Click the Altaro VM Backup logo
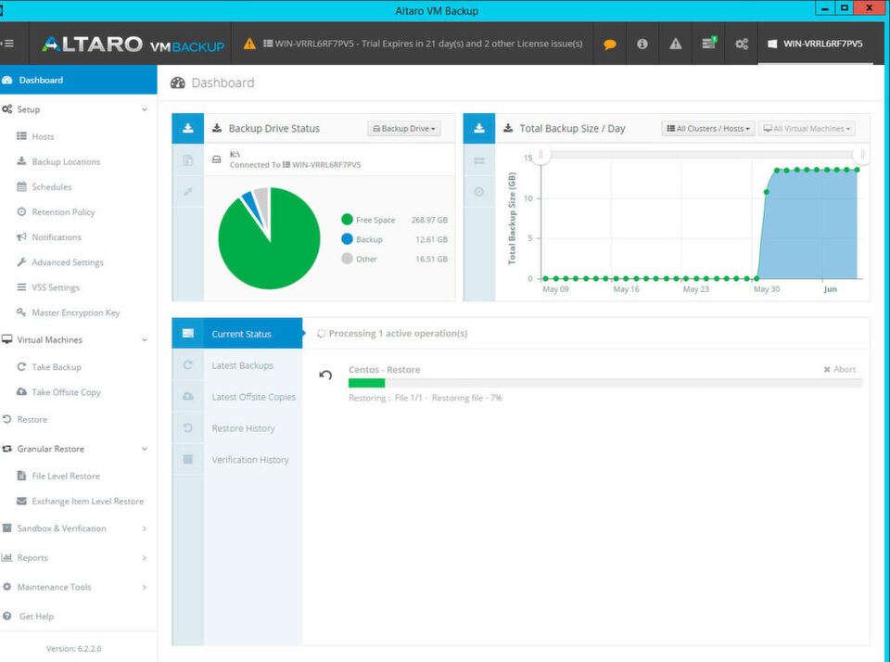 pos(133,45)
